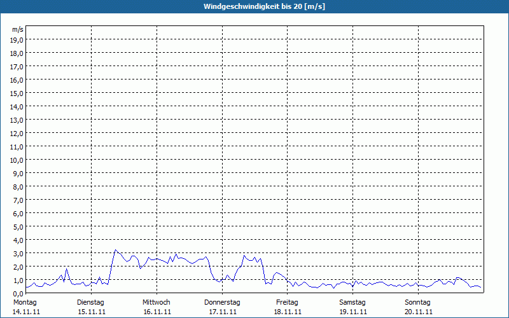
Task: Select the Donnerstag day label
Action: pos(222,303)
